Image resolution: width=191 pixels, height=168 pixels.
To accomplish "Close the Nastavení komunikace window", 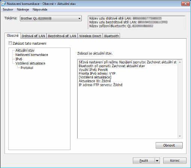I will [185, 4].
